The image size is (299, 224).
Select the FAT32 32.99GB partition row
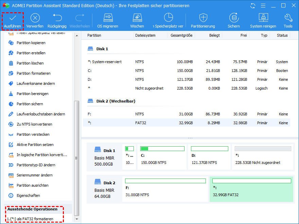(187, 123)
